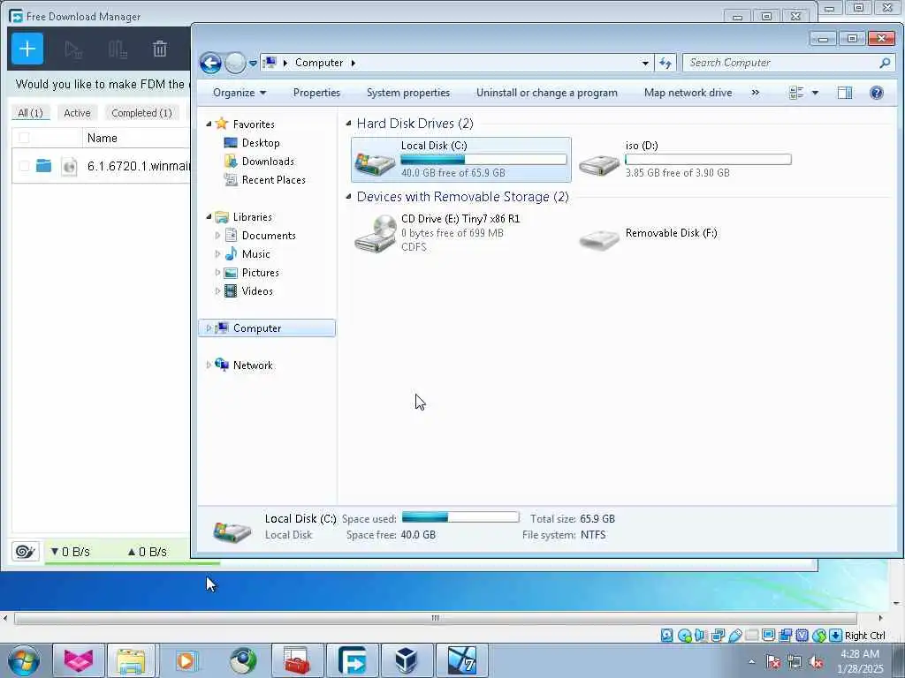The height and width of the screenshot is (678, 905).
Task: Switch to the All (1) tab
Action: (x=31, y=113)
